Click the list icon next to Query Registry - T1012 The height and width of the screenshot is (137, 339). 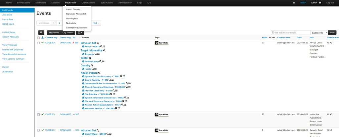[113, 80]
